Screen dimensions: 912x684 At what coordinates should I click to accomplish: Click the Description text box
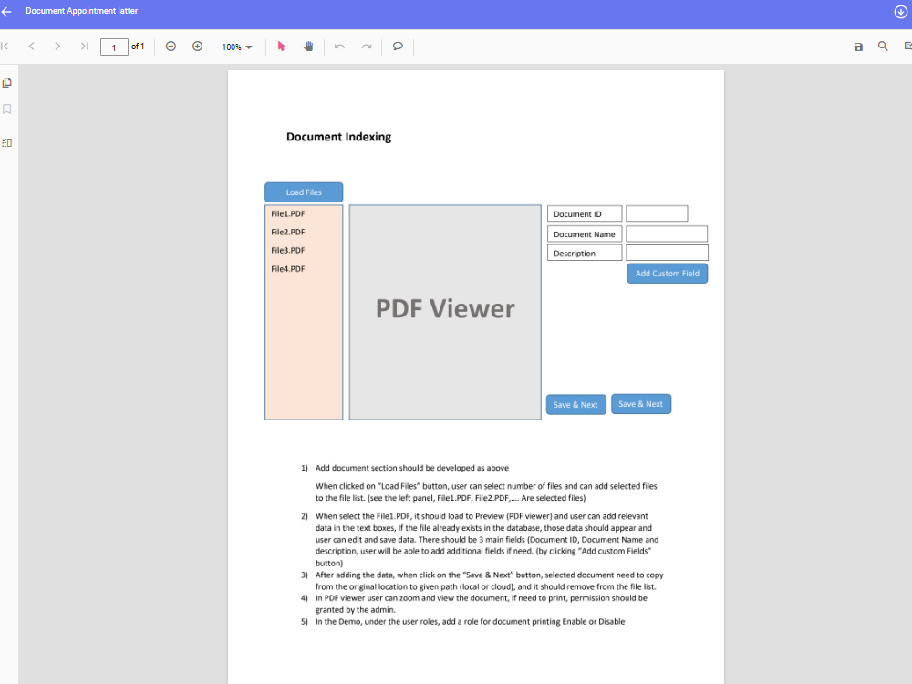click(668, 253)
